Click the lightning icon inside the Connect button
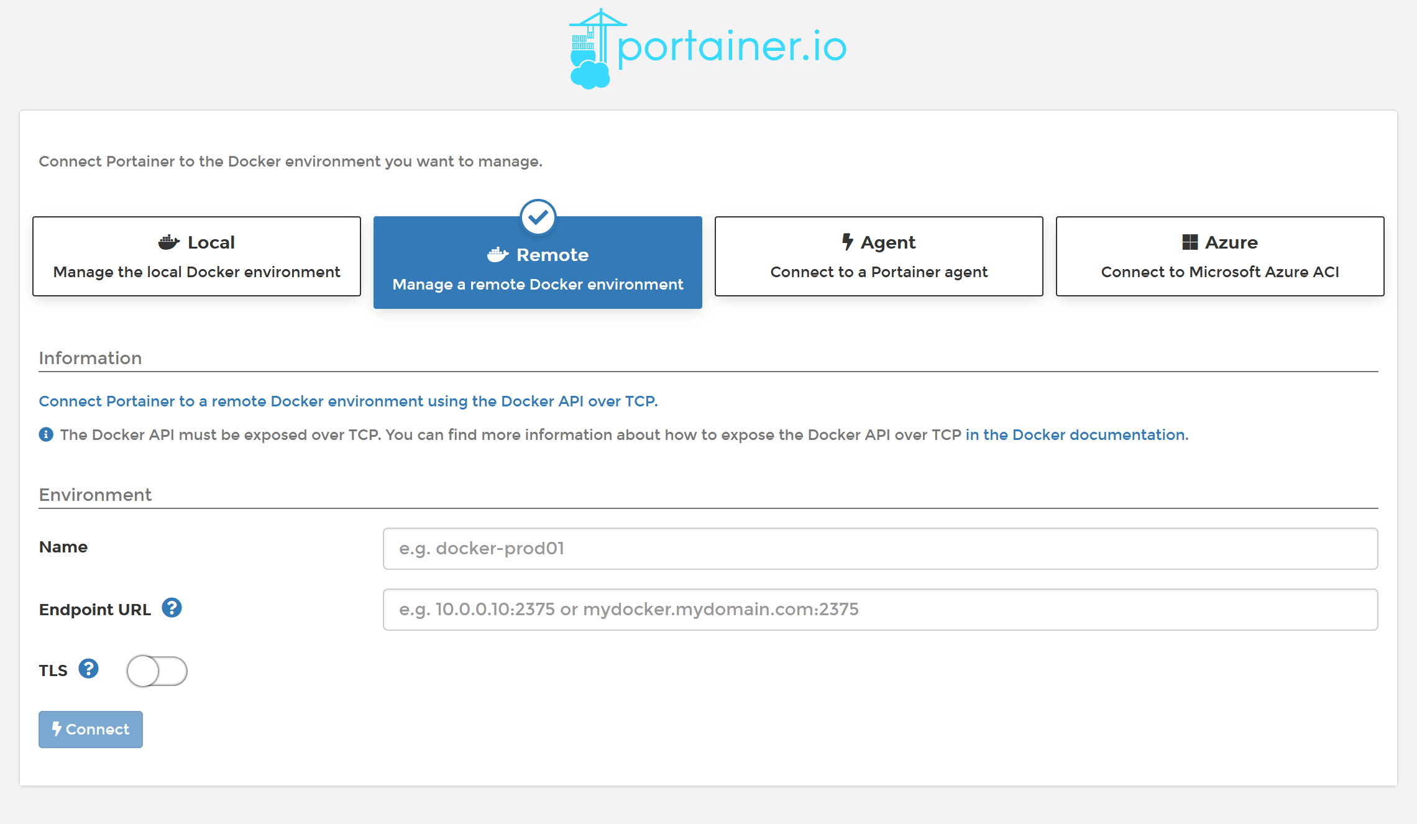The height and width of the screenshot is (824, 1417). (x=59, y=729)
